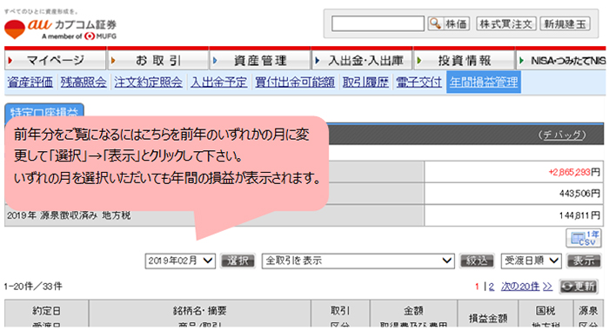609x330 pixels.
Task: Go to 注文約定照会 submenu link
Action: [149, 82]
